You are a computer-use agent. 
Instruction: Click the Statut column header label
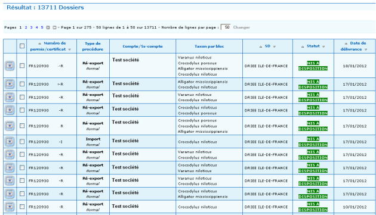[x=313, y=46]
